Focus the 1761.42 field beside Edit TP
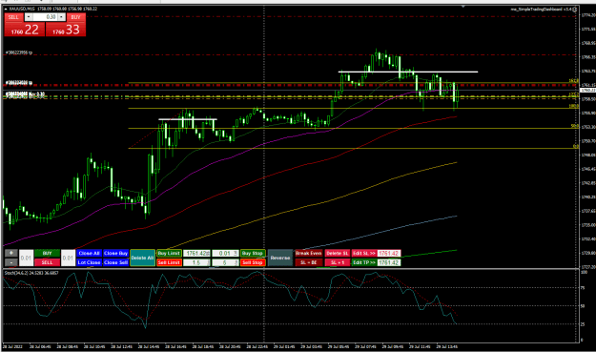 point(389,262)
